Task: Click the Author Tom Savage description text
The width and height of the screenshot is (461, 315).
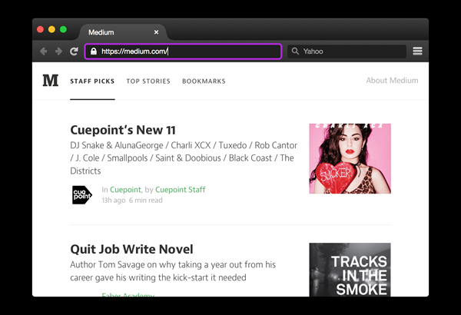Action: (x=173, y=271)
